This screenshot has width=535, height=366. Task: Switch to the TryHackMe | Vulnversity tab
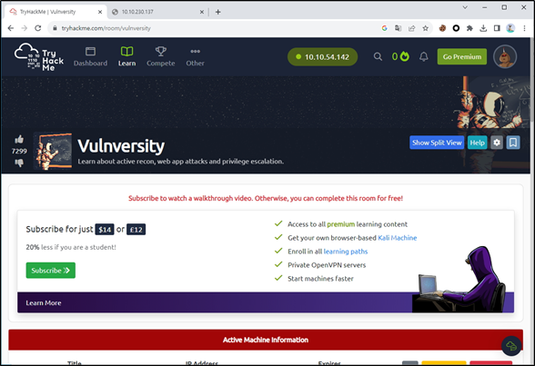point(55,12)
